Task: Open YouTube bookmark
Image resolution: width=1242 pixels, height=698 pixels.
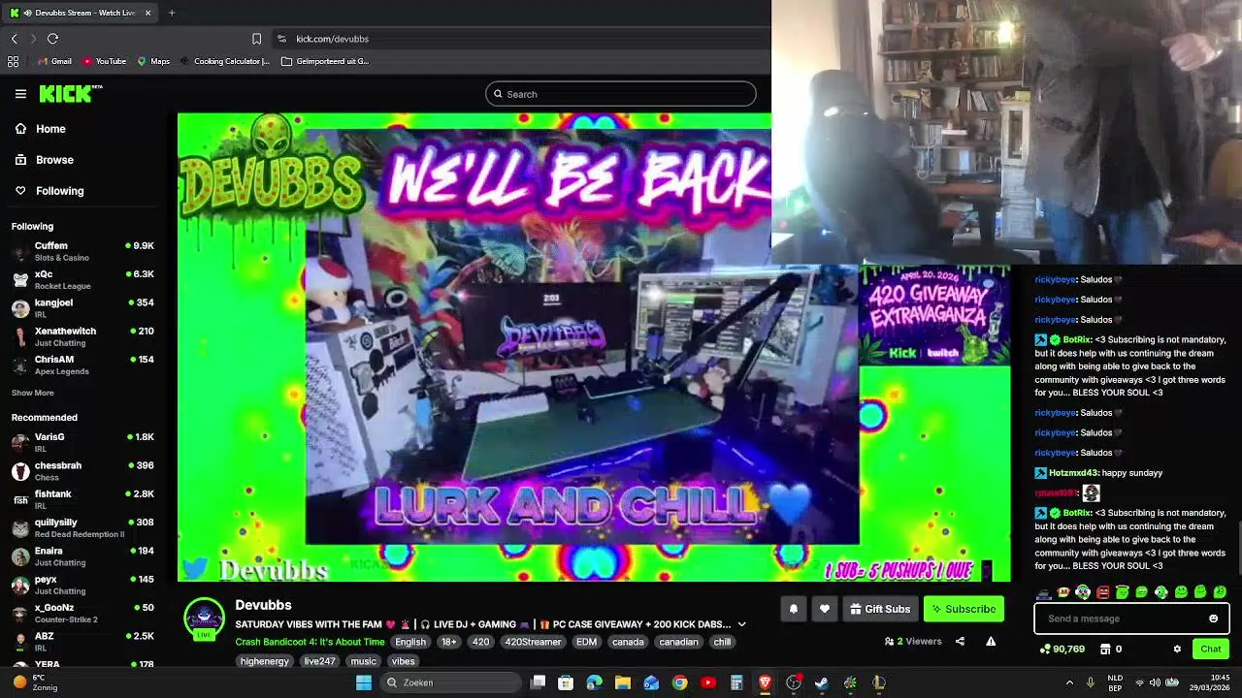Action: pyautogui.click(x=104, y=61)
